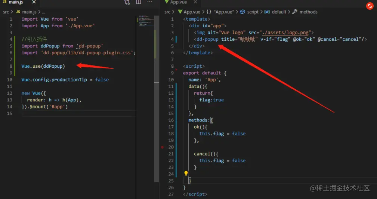Click the './App.vue' import path
The width and height of the screenshot is (377, 199).
pyautogui.click(x=80, y=26)
